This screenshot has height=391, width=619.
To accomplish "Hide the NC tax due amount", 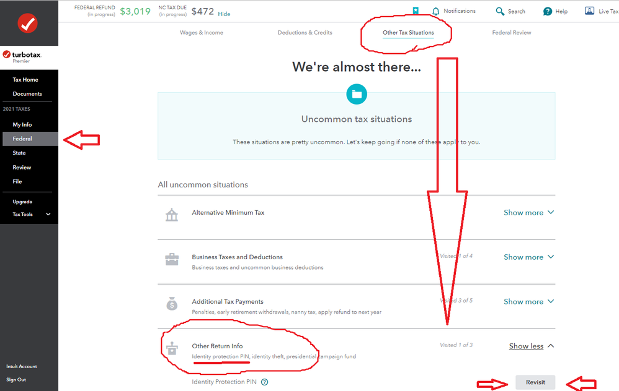I will pyautogui.click(x=224, y=14).
